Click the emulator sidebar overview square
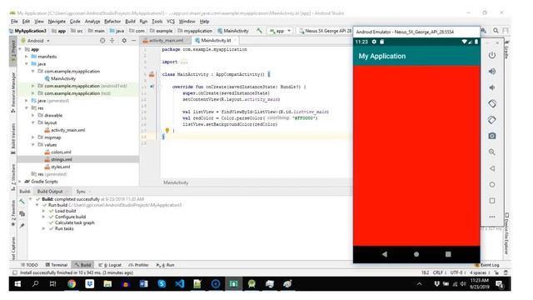Viewport: 533px width, 300px height. 492,201
